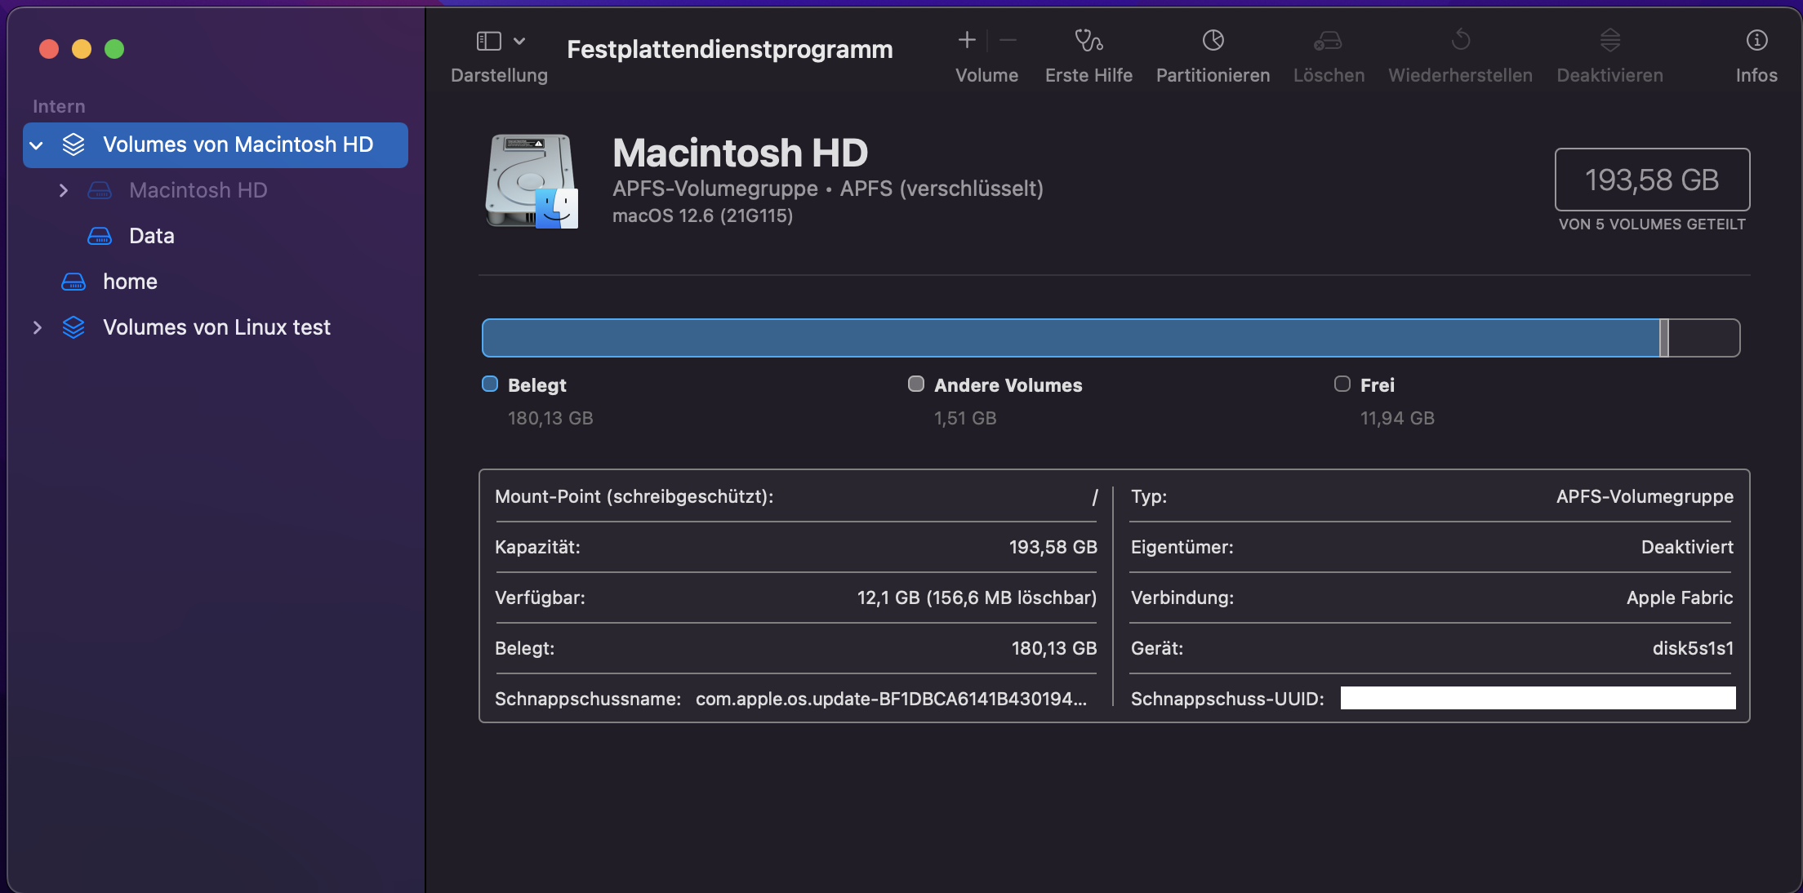Open the Infos panel icon
The image size is (1803, 893).
1756,40
